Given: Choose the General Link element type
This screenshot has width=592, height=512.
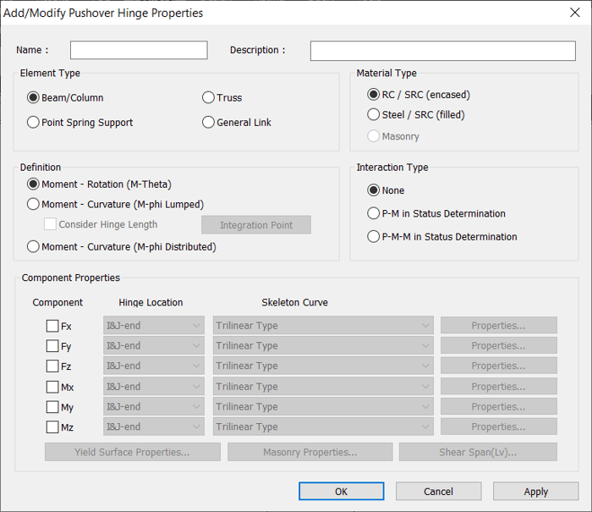Looking at the screenshot, I should [x=208, y=123].
